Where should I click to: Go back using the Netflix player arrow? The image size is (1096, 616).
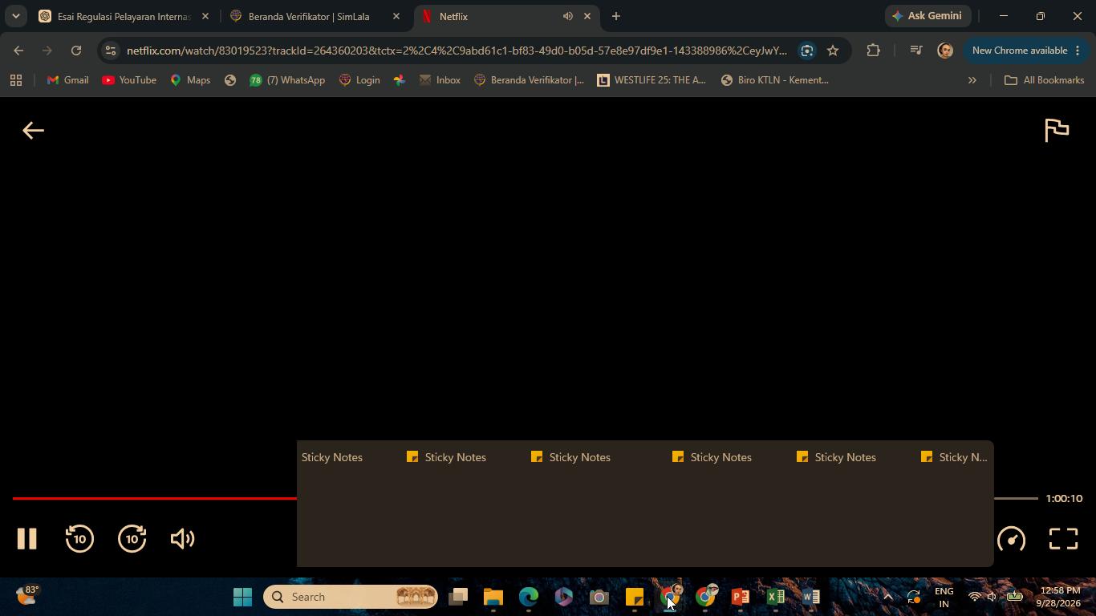33,131
